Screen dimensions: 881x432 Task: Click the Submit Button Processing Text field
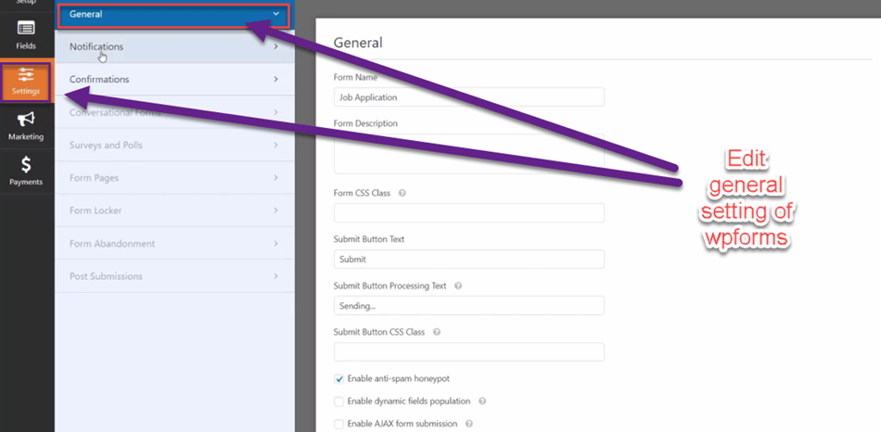click(469, 306)
